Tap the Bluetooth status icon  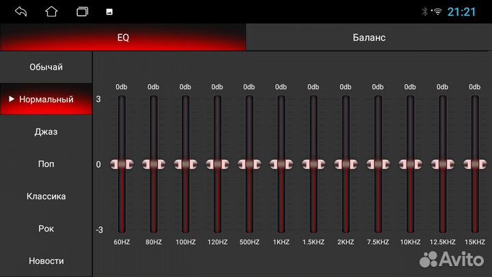point(424,12)
